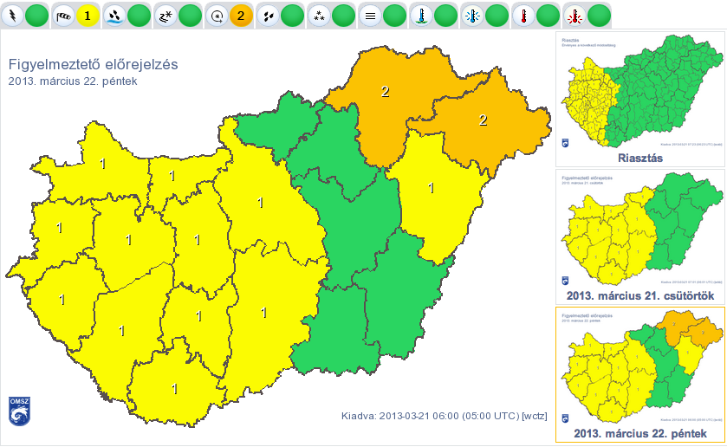Click the plain blue thermometer icon
The height and width of the screenshot is (447, 727).
coord(421,15)
